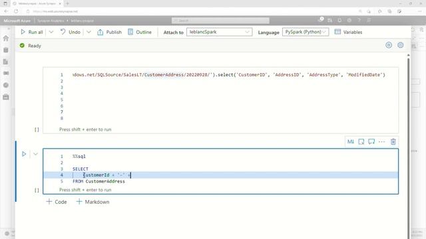Screen dimensions: 426x239
Task: Open the notebook settings gear icon
Action: [401, 45]
